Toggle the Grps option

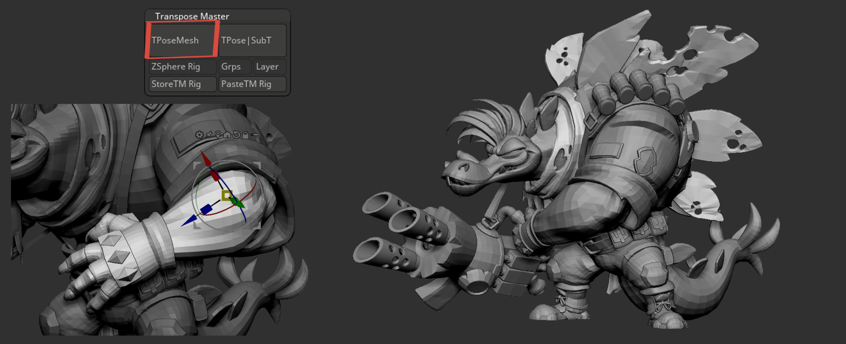pos(235,66)
